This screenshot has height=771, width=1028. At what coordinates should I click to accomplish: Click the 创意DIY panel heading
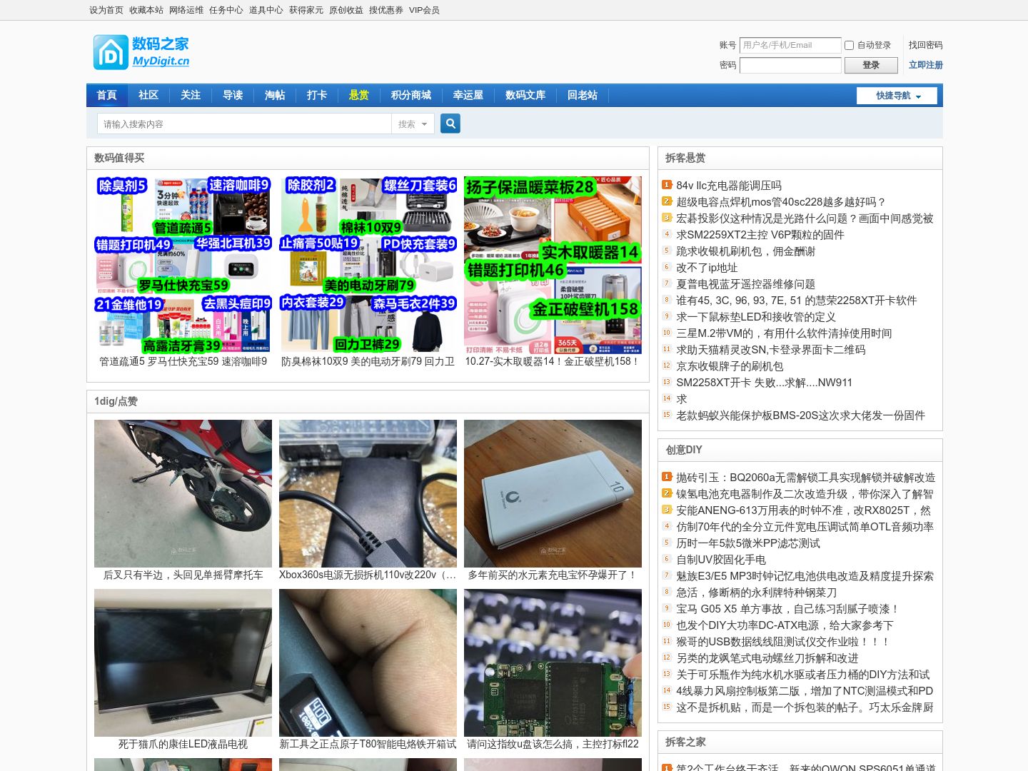[684, 450]
